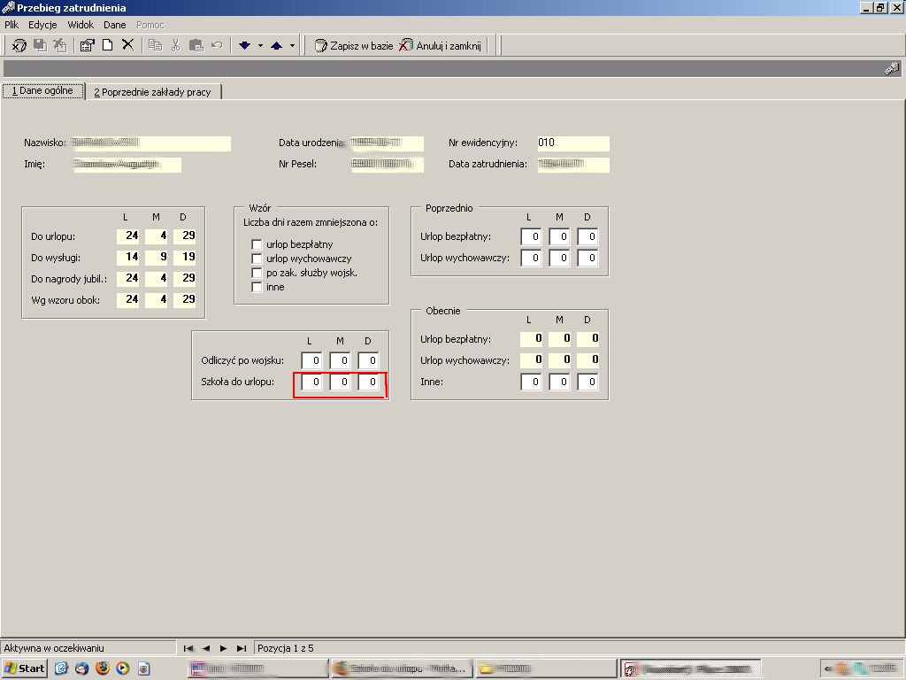Check the urlop wychowawczy option
Screen dimensions: 906x680
point(257,259)
